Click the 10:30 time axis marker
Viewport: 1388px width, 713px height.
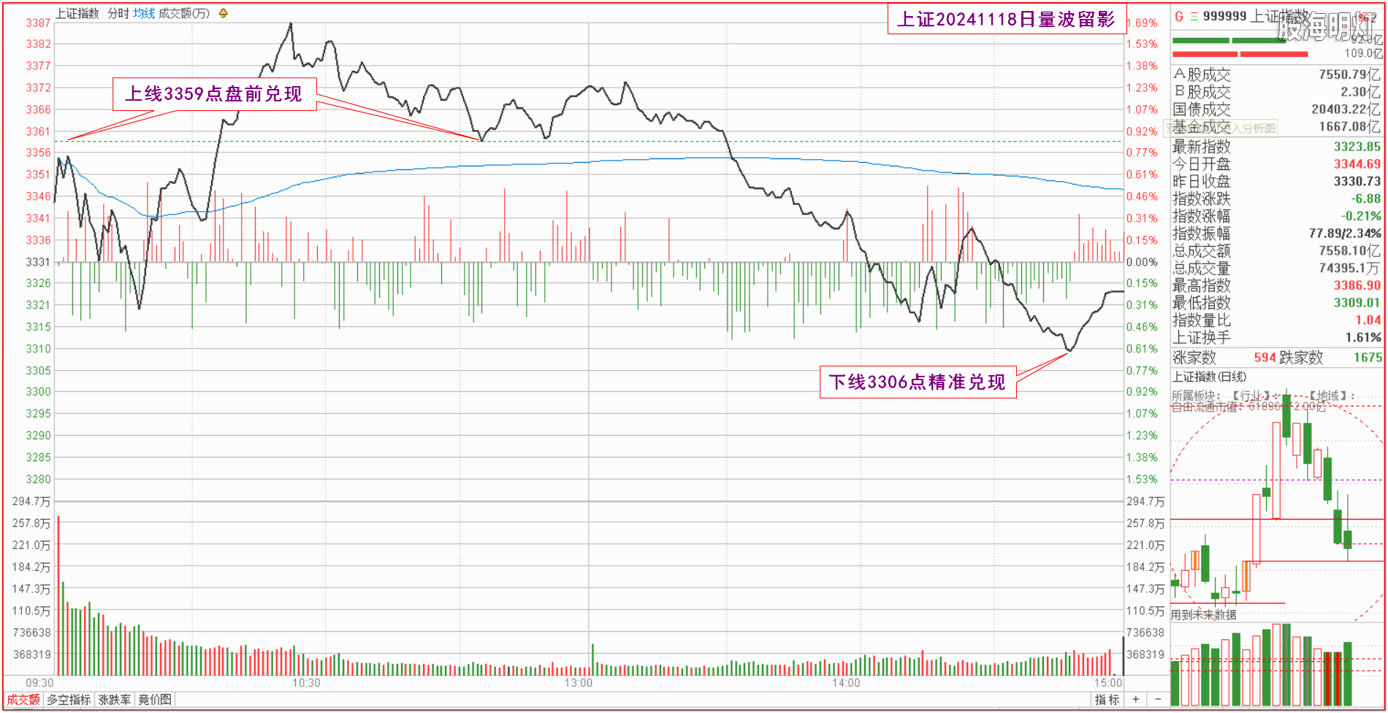tap(306, 683)
